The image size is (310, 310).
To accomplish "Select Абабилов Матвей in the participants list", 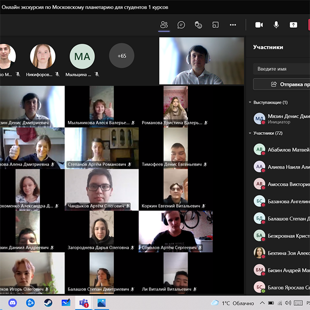I will [x=288, y=150].
